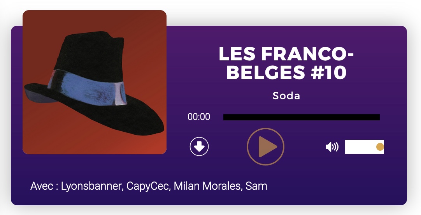Click the download arrow icon

click(x=199, y=146)
